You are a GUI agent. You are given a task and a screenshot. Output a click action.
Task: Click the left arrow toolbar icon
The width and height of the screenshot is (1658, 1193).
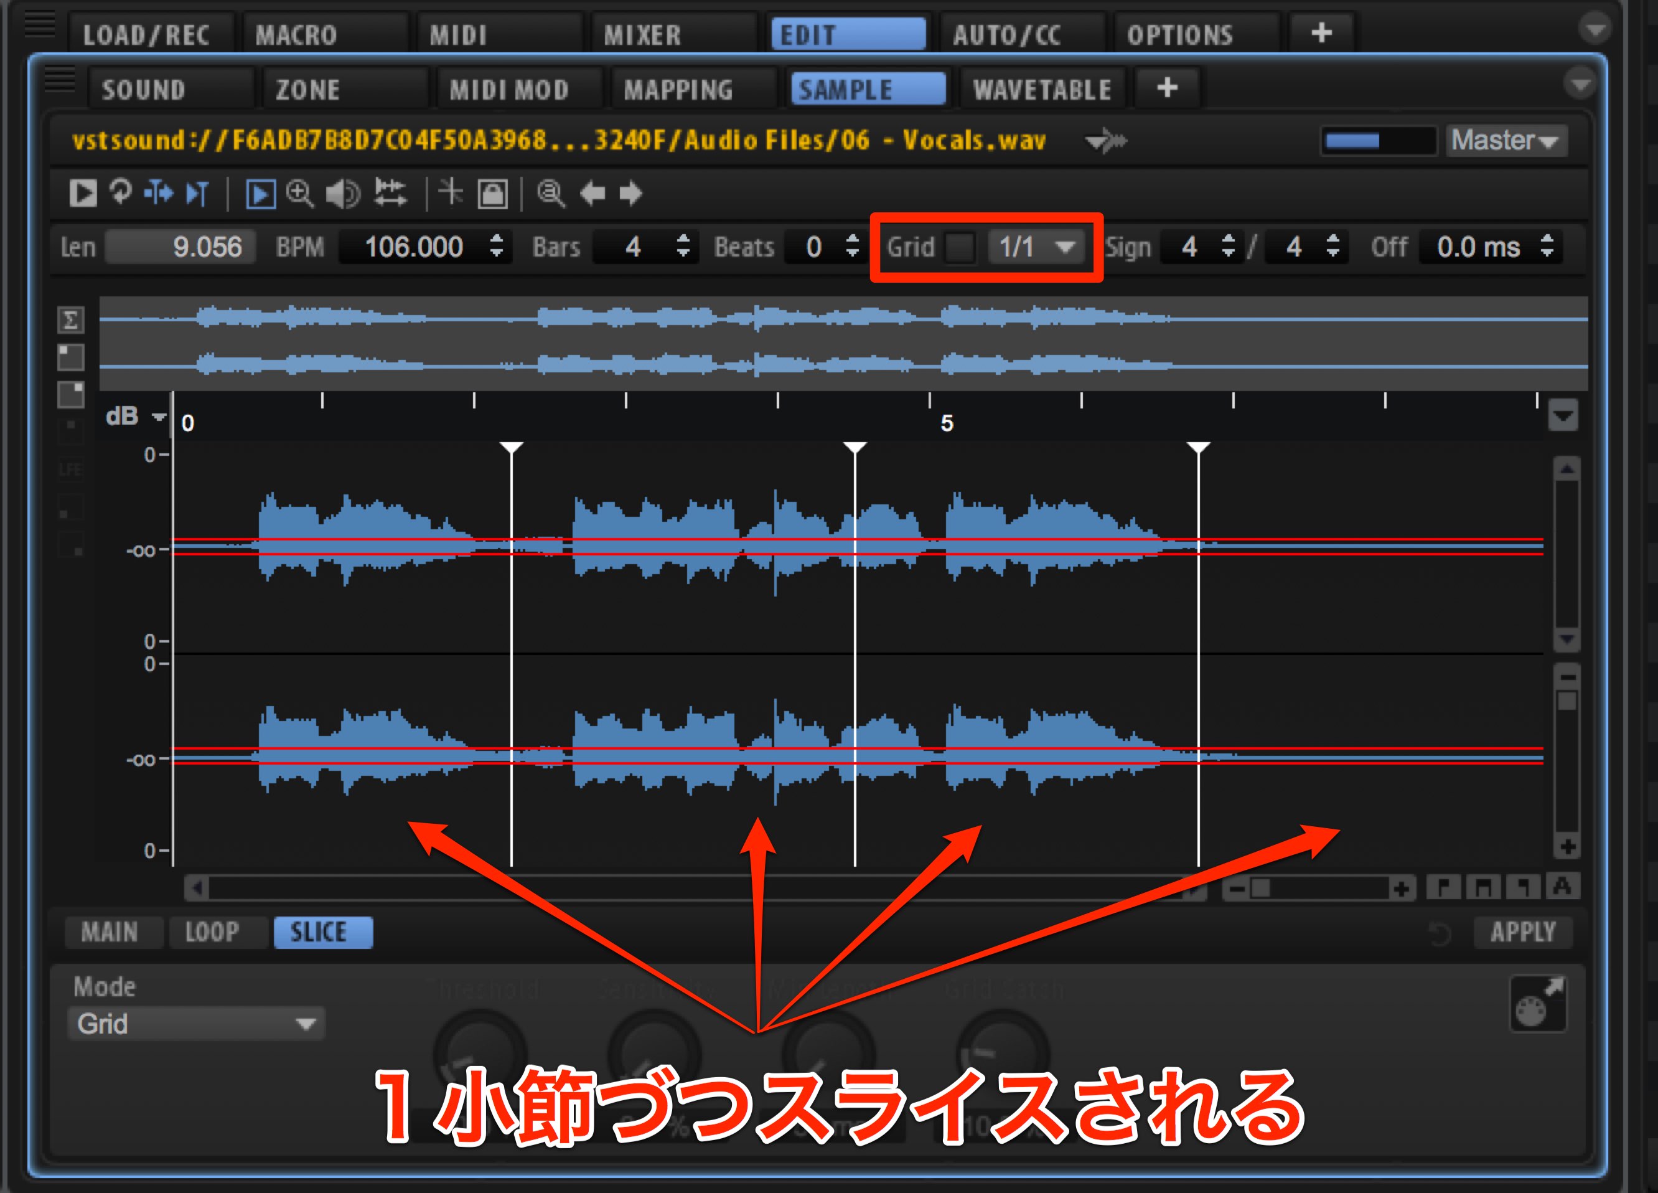pyautogui.click(x=592, y=194)
